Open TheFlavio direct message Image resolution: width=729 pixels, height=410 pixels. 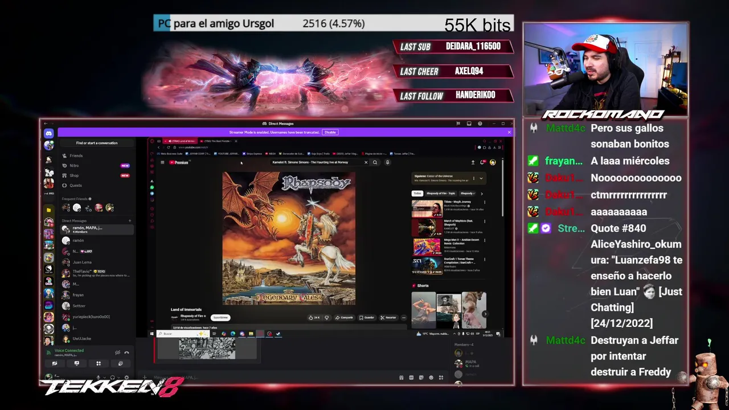pyautogui.click(x=97, y=273)
